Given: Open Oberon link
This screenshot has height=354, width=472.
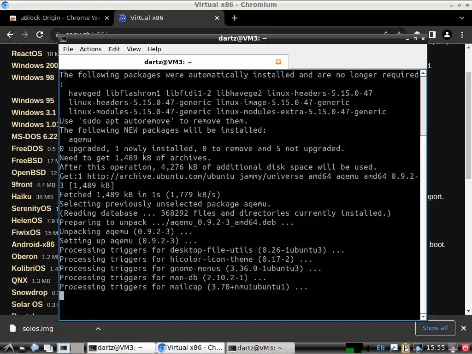Looking at the screenshot, I should 25,256.
